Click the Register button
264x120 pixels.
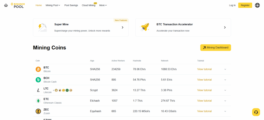[245, 5]
